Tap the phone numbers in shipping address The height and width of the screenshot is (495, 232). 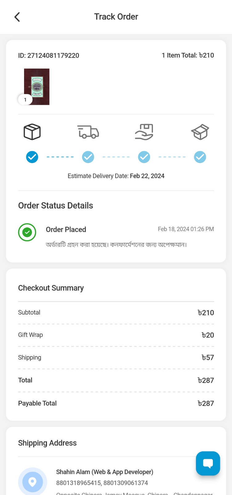click(102, 483)
